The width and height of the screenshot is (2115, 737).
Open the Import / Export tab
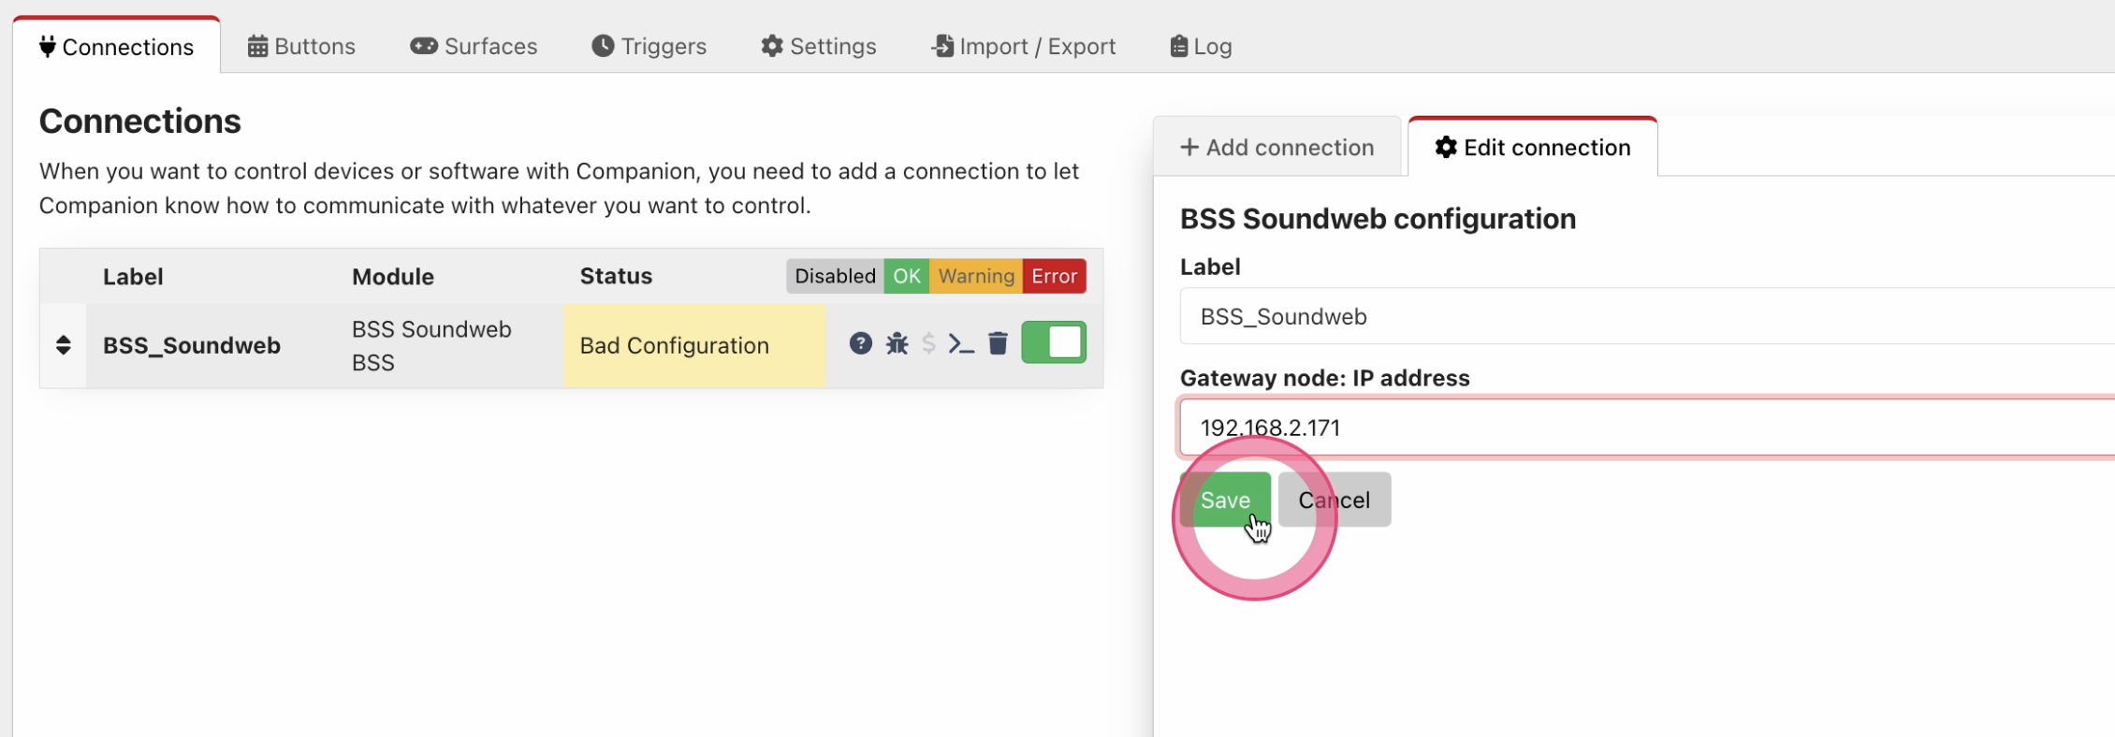coord(1024,47)
